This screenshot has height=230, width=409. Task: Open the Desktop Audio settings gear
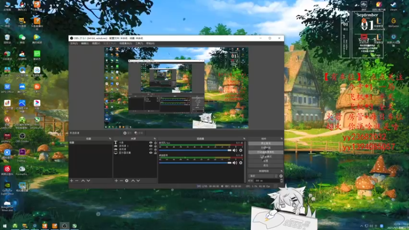tap(241, 163)
